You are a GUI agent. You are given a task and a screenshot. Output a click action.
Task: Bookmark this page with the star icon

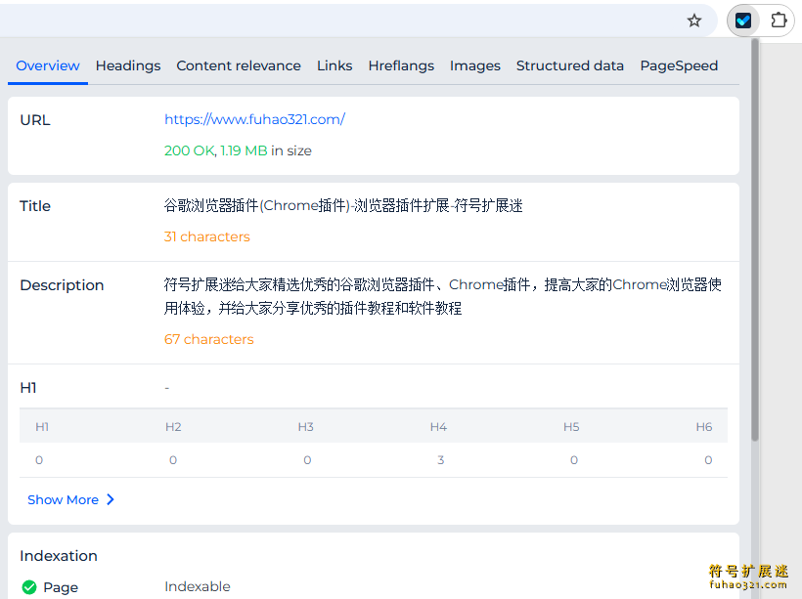point(694,21)
